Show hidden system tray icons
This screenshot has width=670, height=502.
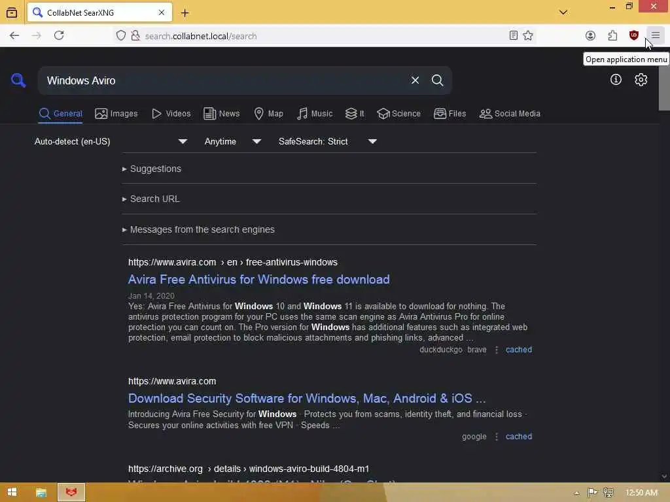[x=577, y=493]
